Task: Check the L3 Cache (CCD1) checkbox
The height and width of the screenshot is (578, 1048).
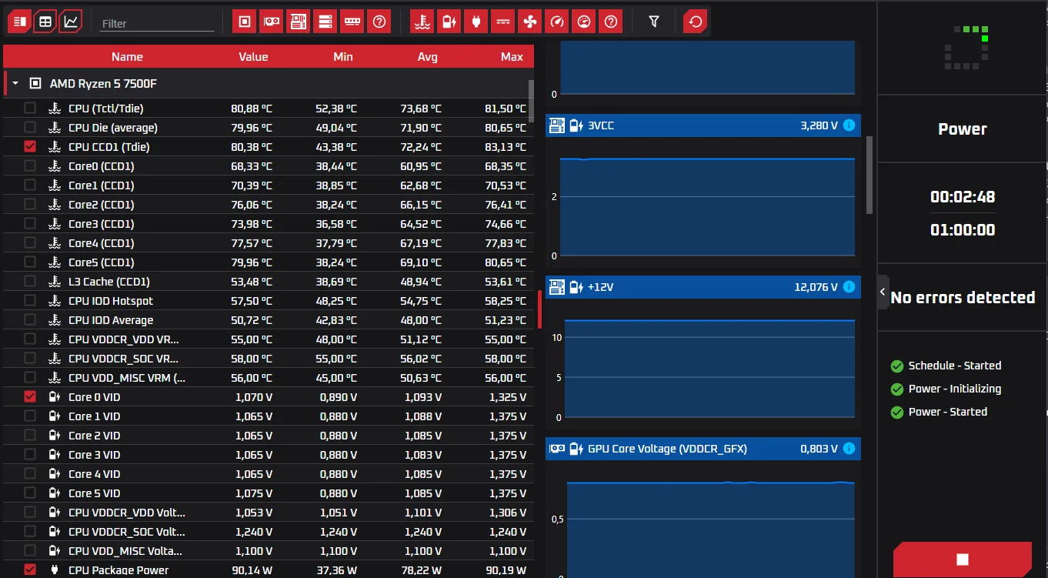Action: coord(30,282)
